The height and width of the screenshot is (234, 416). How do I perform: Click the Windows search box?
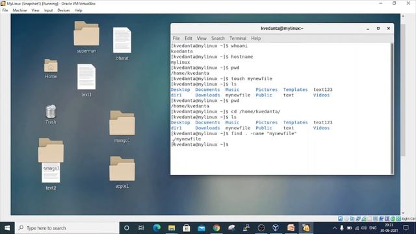[x=67, y=228]
